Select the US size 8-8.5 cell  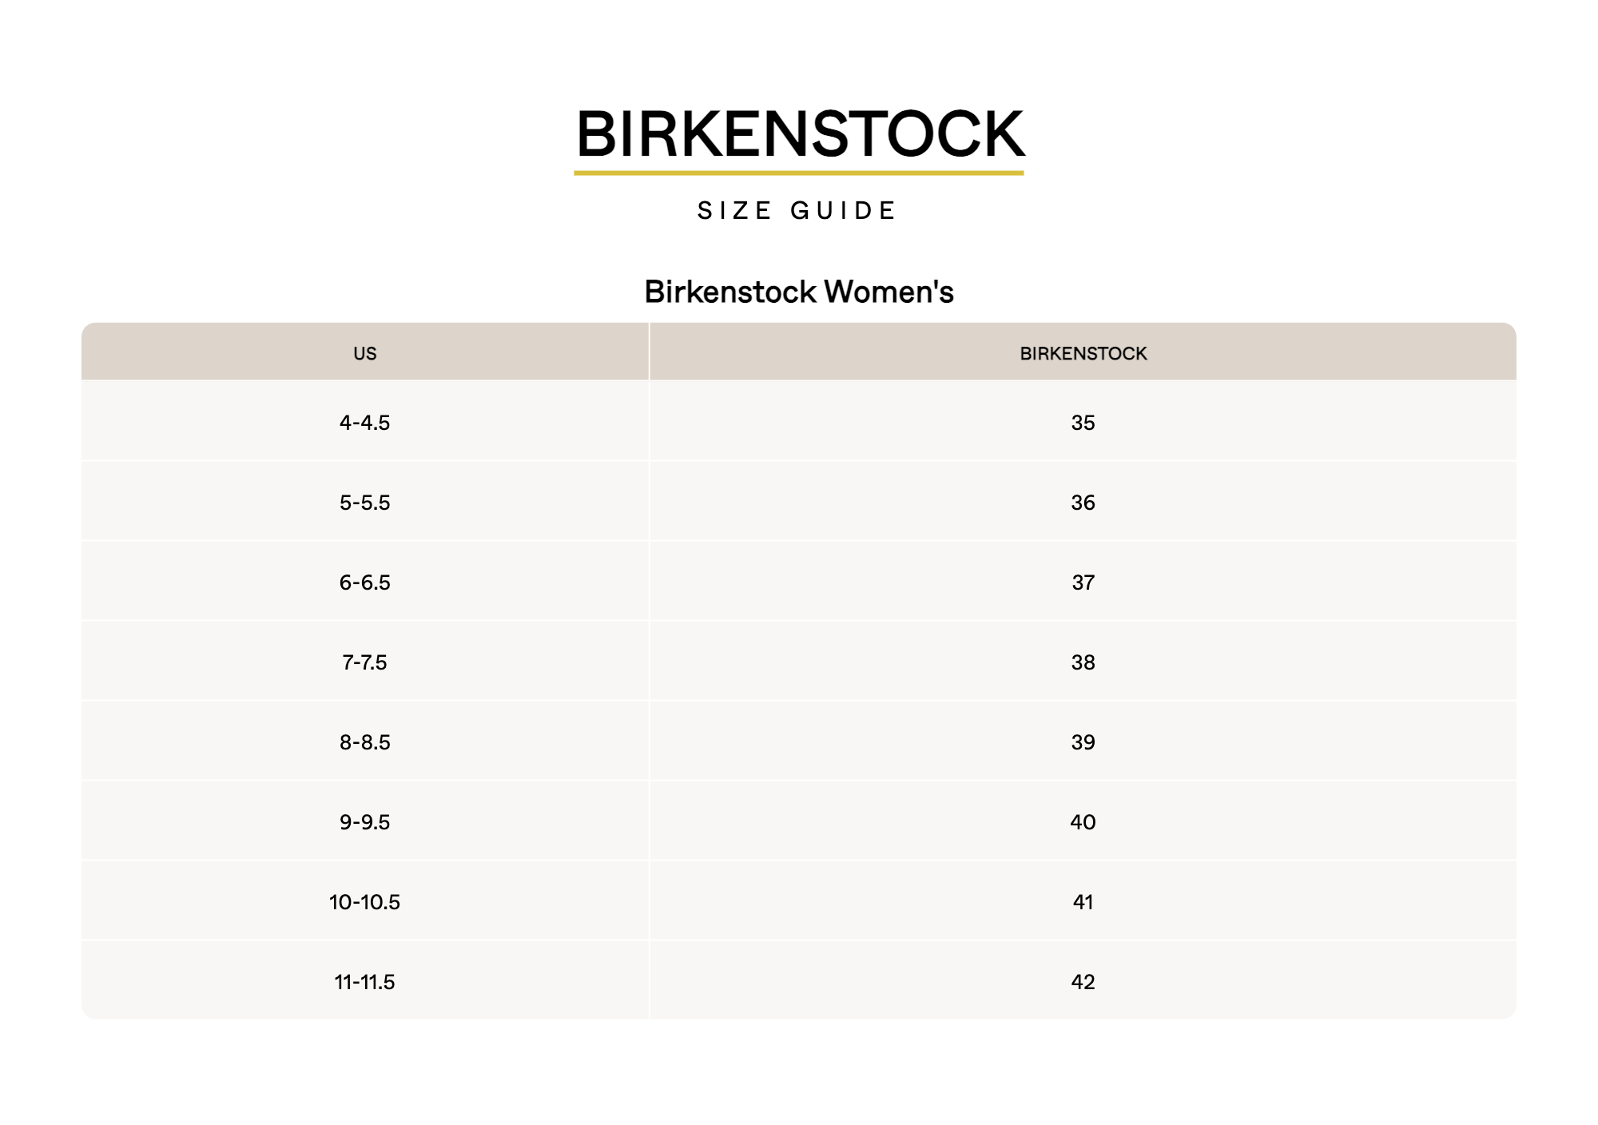365,741
